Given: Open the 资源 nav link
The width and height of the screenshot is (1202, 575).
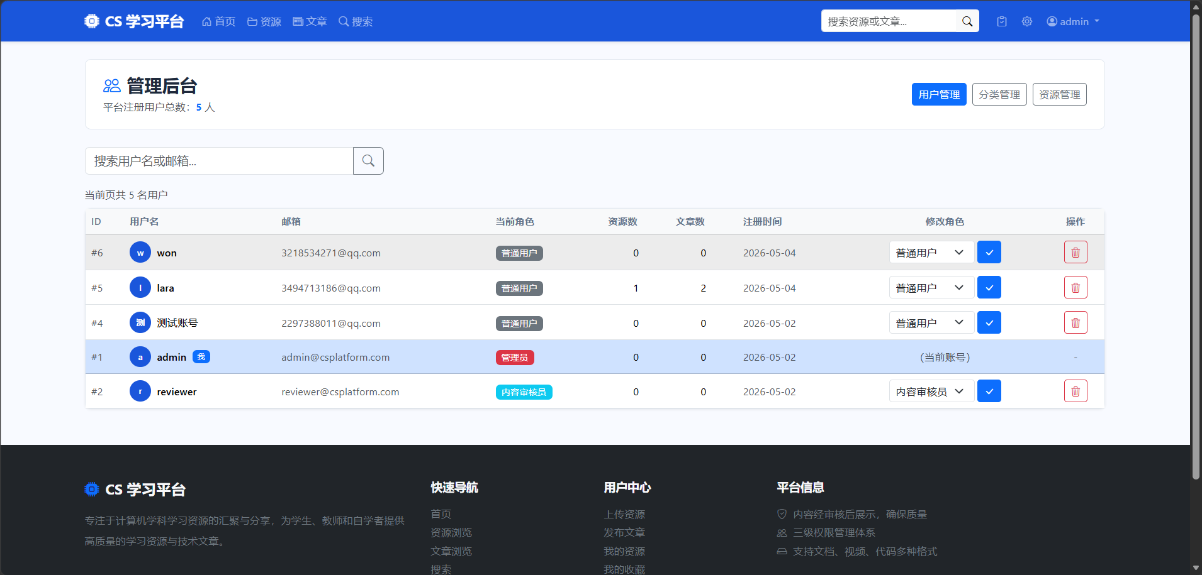Looking at the screenshot, I should tap(264, 21).
